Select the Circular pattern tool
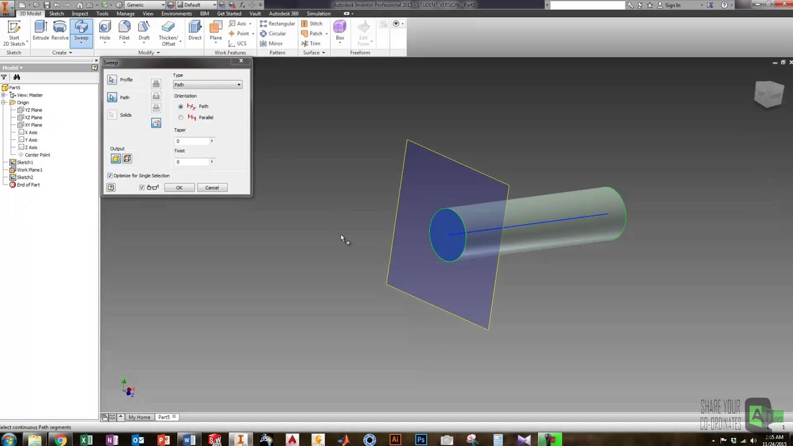Screen dimensions: 793x446 [273, 33]
